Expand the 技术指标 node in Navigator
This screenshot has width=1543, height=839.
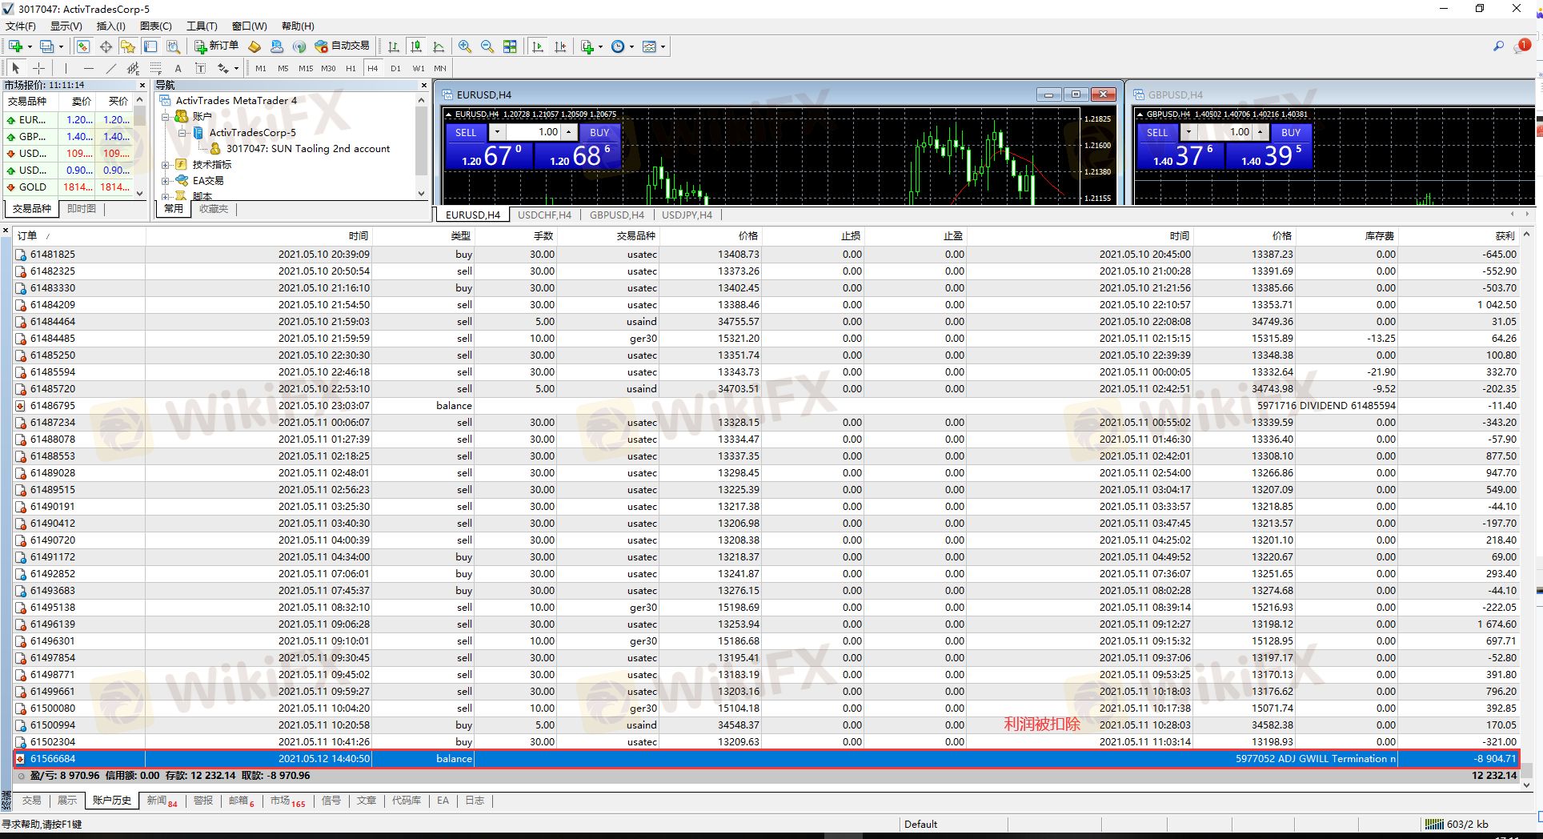166,164
